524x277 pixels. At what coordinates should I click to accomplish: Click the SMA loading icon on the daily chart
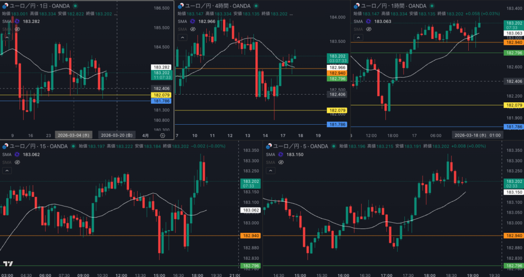click(17, 21)
